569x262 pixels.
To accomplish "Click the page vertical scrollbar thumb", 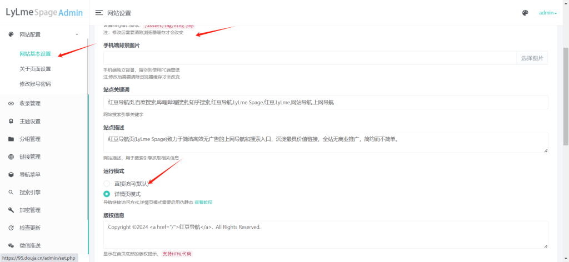I will (566, 96).
